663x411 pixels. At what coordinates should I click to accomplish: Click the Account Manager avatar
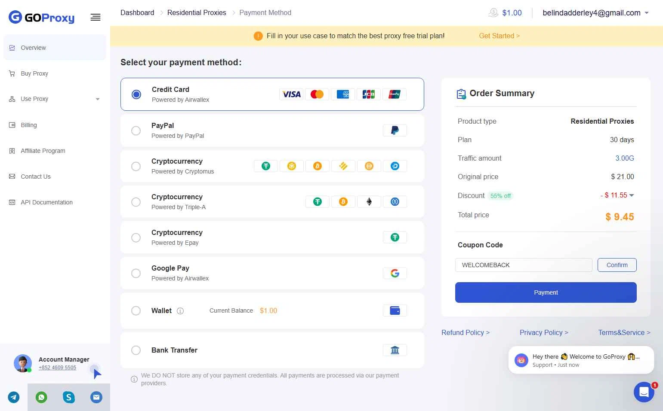pos(23,363)
